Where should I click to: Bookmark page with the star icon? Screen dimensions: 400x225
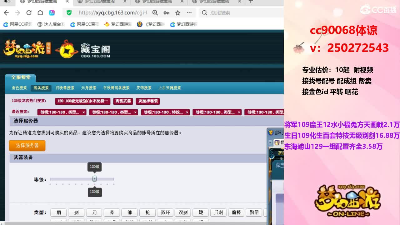coord(178,13)
